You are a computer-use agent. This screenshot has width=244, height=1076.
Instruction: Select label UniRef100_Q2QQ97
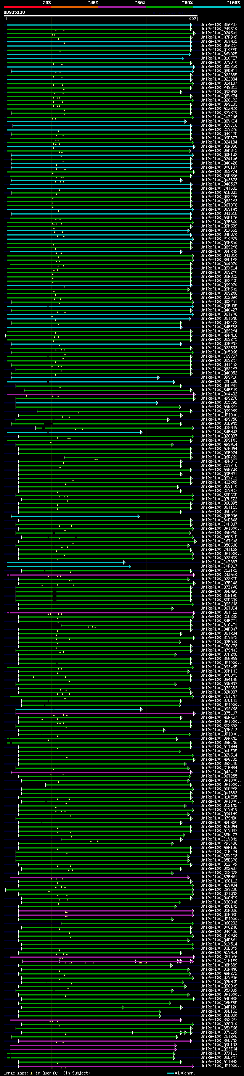pos(219,436)
